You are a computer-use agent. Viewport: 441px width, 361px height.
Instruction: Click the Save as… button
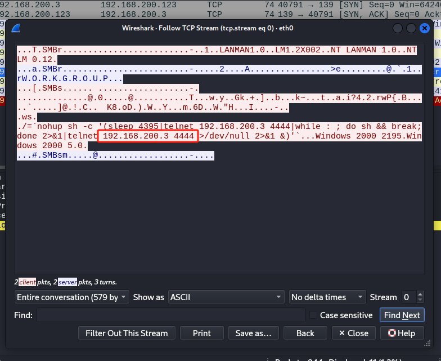(x=253, y=333)
